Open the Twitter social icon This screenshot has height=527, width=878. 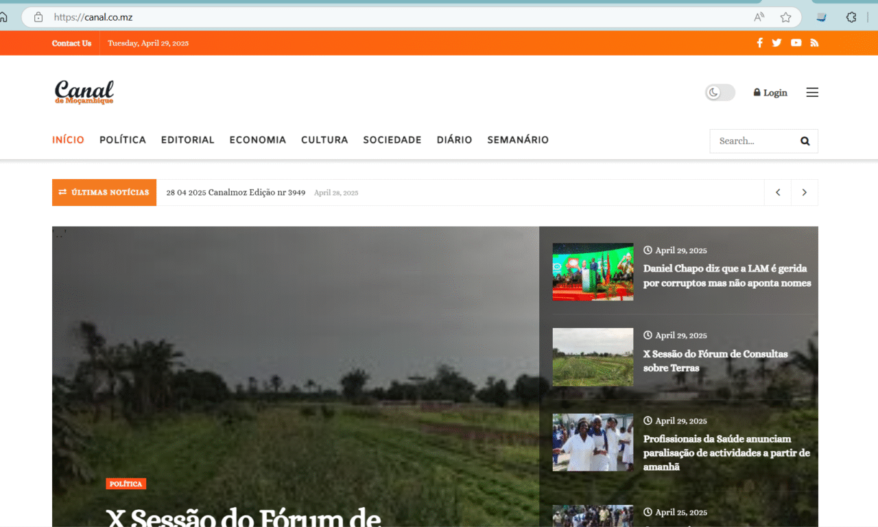(x=776, y=43)
